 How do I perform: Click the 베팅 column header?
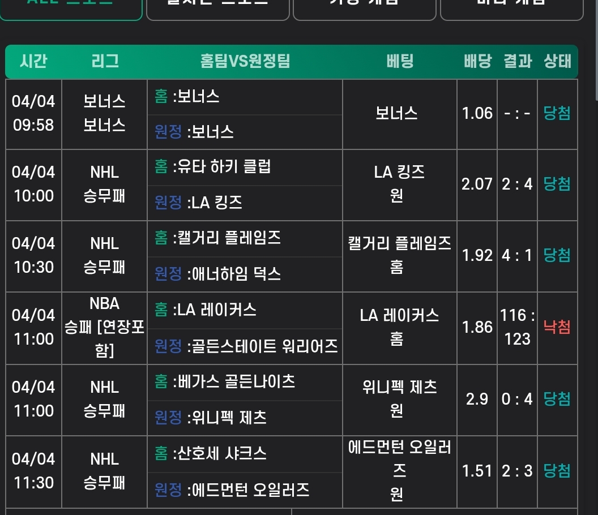tap(400, 61)
